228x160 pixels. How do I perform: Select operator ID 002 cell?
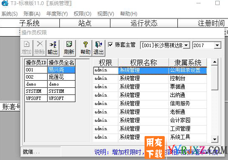click(36, 77)
